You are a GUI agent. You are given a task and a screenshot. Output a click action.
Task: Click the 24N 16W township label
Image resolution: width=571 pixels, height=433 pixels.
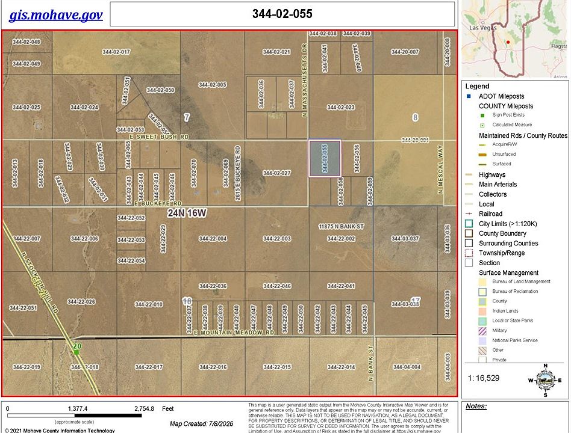(187, 213)
